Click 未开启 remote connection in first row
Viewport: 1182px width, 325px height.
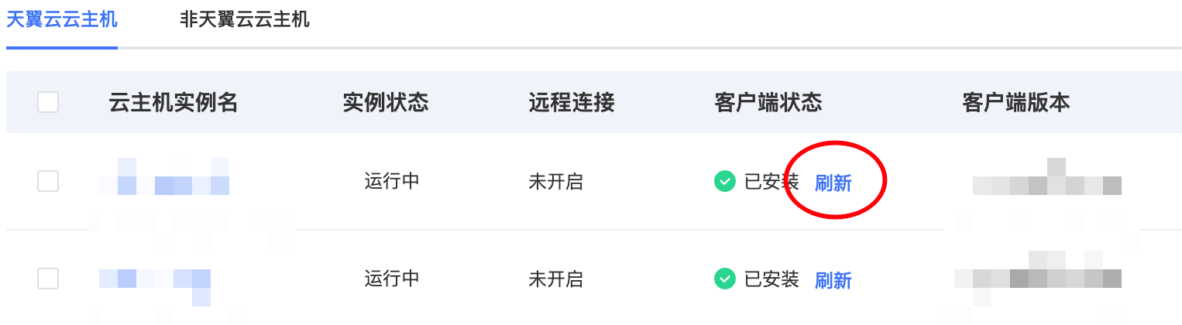[x=555, y=182]
